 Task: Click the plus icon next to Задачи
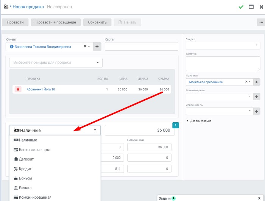173,198
